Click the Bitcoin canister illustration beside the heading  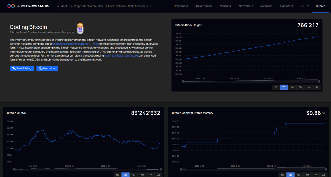pos(80,29)
